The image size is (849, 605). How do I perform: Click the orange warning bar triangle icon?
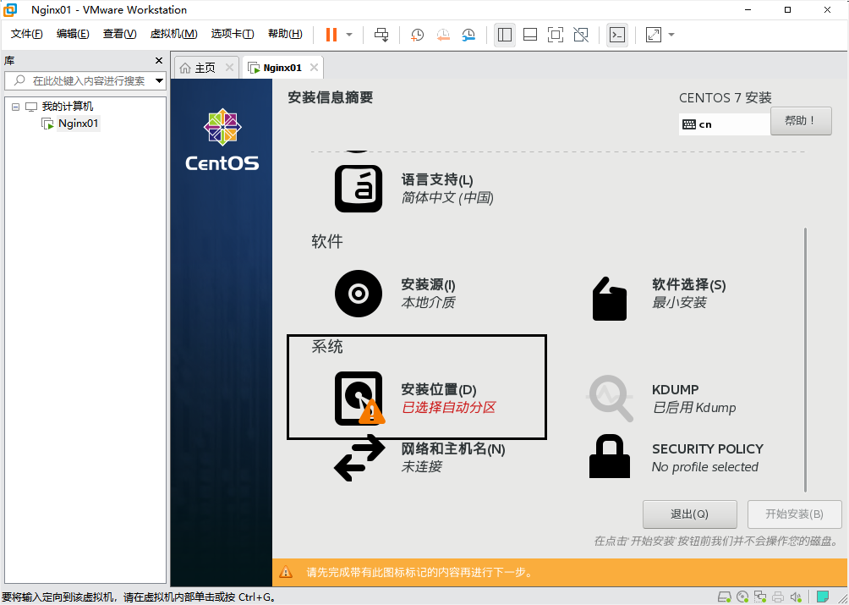pos(285,572)
